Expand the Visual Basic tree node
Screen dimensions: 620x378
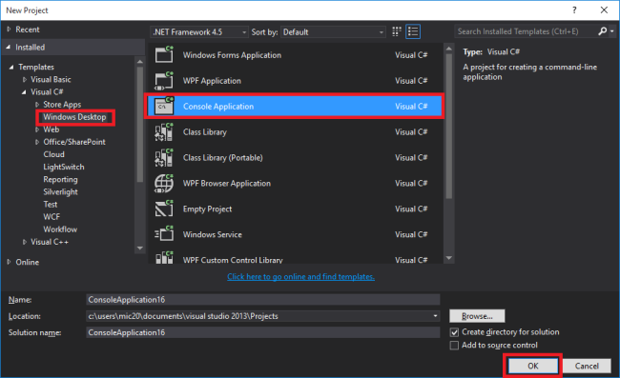point(25,80)
